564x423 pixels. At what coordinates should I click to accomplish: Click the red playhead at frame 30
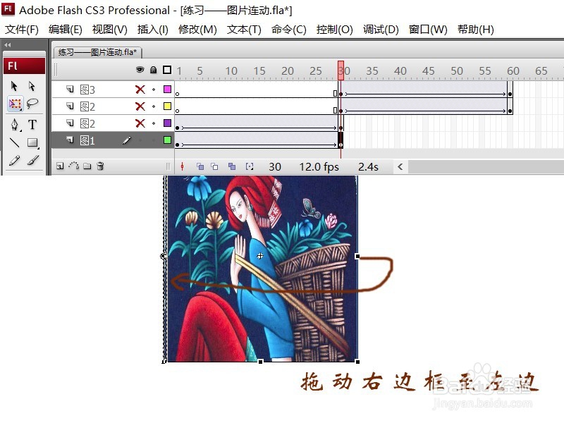pyautogui.click(x=341, y=70)
